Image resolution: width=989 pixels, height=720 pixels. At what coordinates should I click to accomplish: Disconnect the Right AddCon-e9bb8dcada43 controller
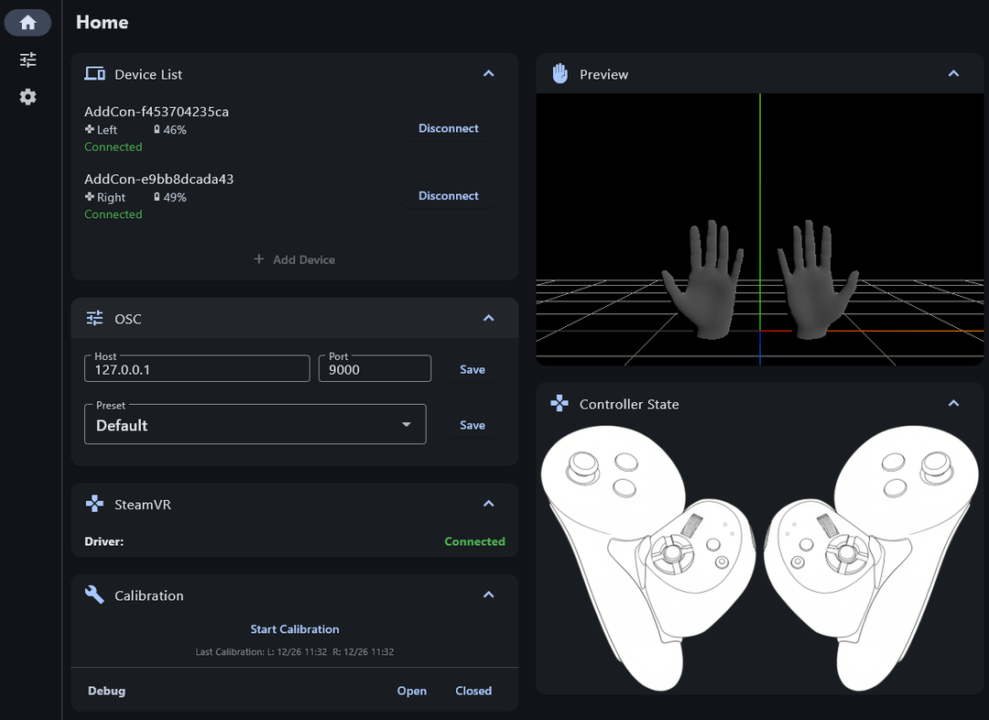pyautogui.click(x=449, y=196)
